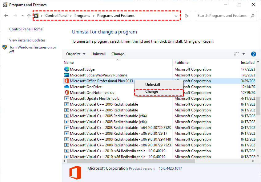Click the back arrow navigation button
261x182 pixels.
tap(7, 16)
